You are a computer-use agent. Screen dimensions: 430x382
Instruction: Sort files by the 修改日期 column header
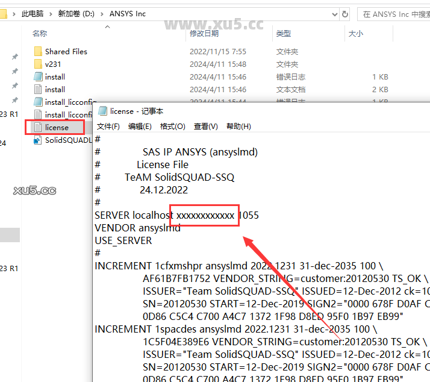[x=204, y=34]
